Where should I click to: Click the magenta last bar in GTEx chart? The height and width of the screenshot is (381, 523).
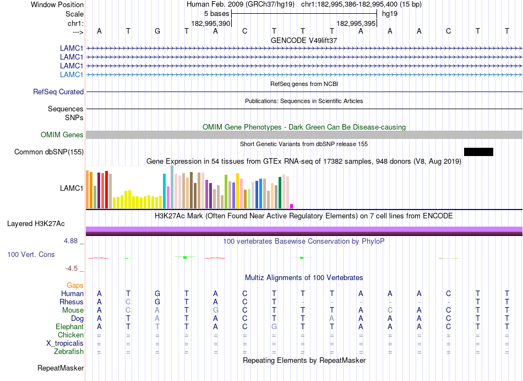point(292,206)
